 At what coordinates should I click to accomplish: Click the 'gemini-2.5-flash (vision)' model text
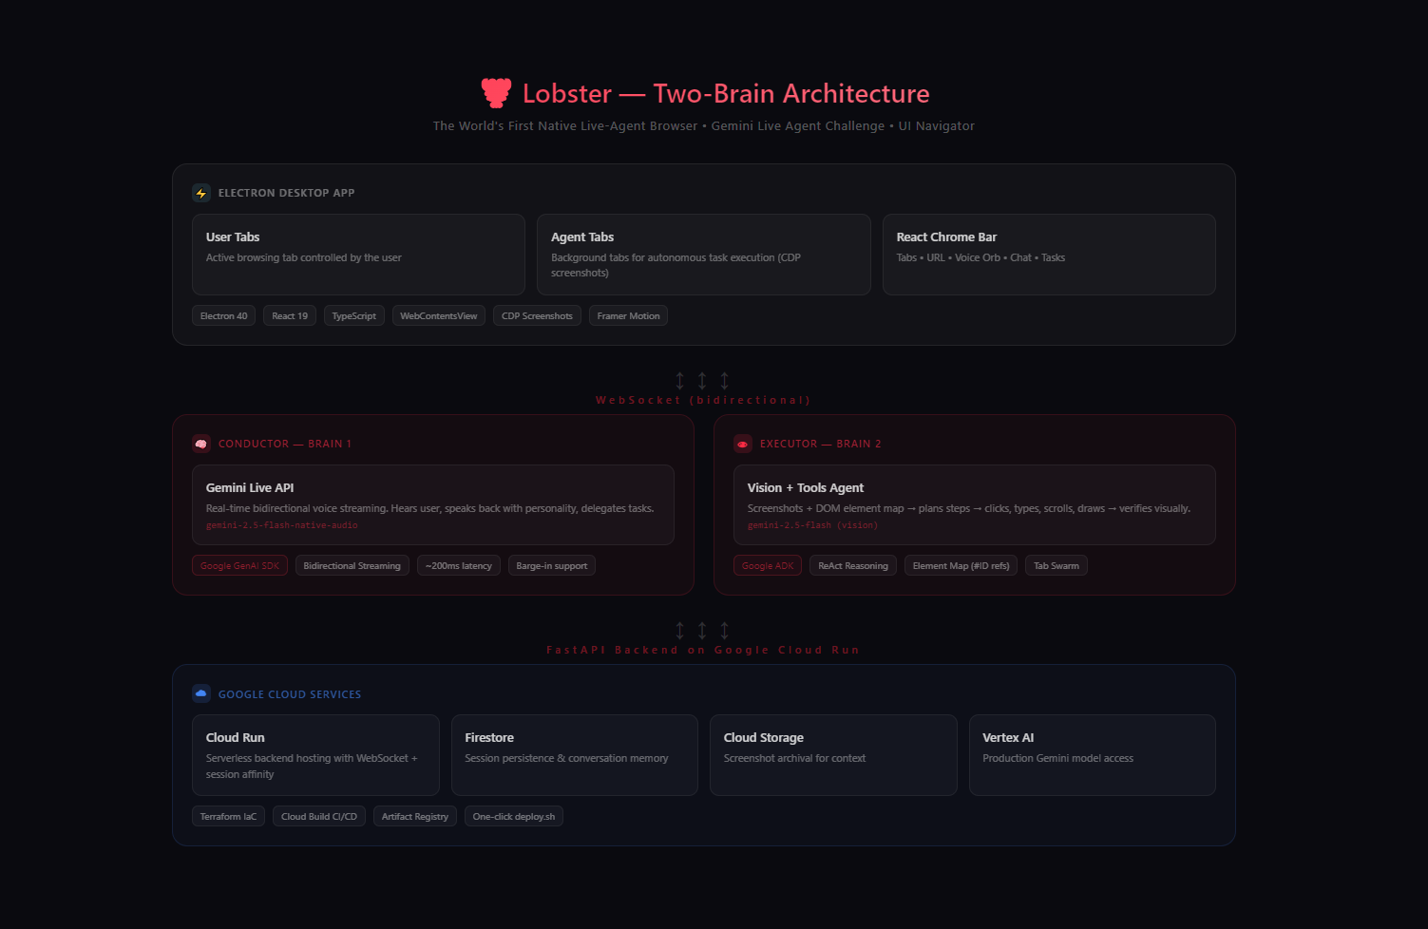[812, 525]
